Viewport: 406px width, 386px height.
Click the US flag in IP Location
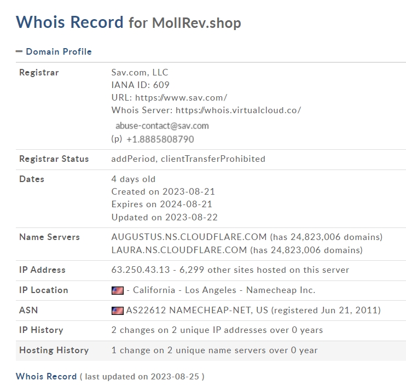pos(118,290)
